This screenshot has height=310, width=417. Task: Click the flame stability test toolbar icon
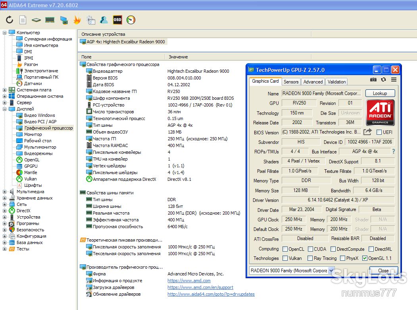(x=77, y=20)
